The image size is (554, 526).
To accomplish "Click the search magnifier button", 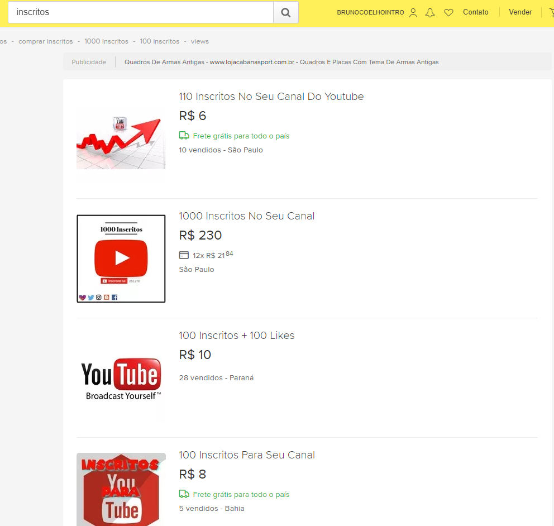I will 286,12.
